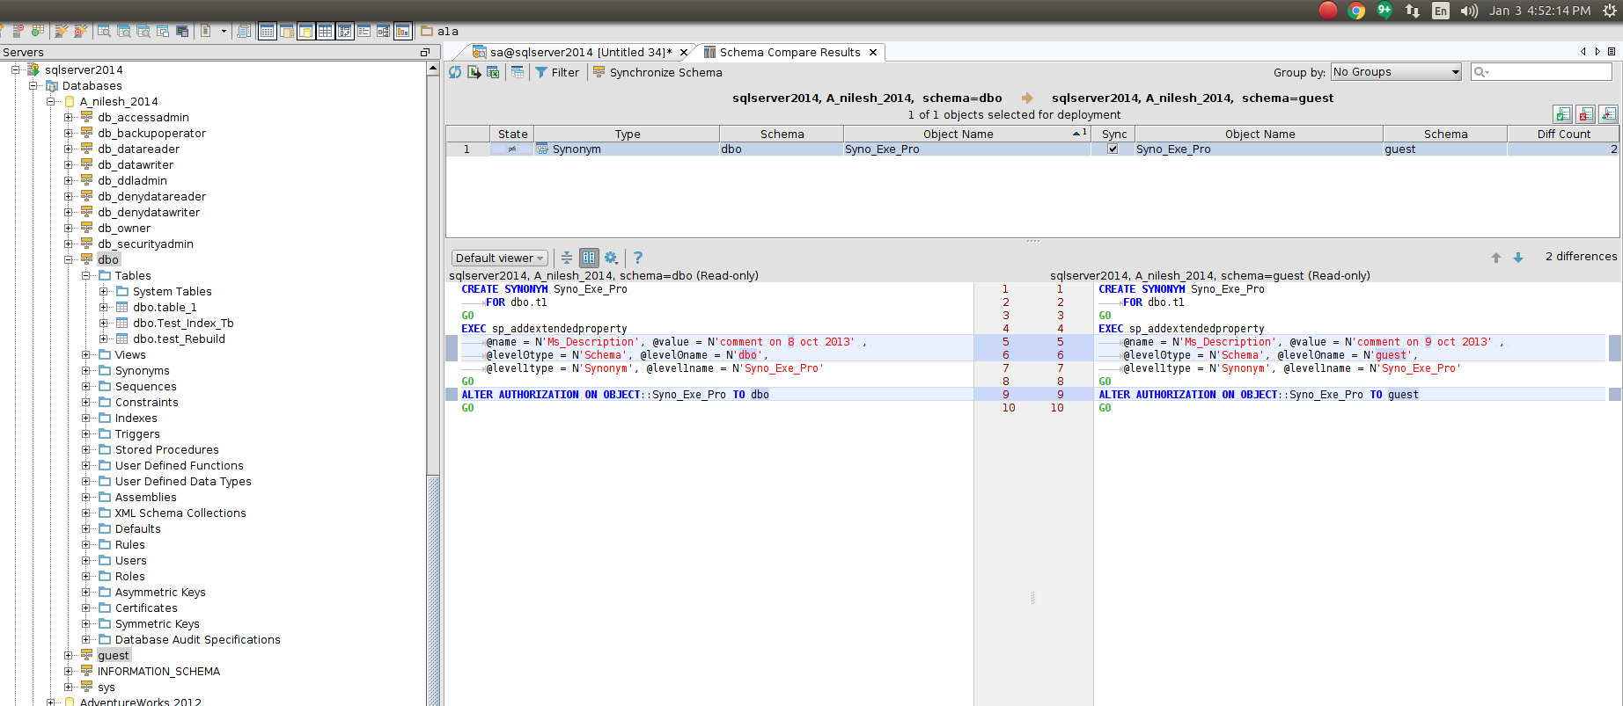This screenshot has height=706, width=1623.
Task: Click in the search input field
Action: (x=1548, y=72)
